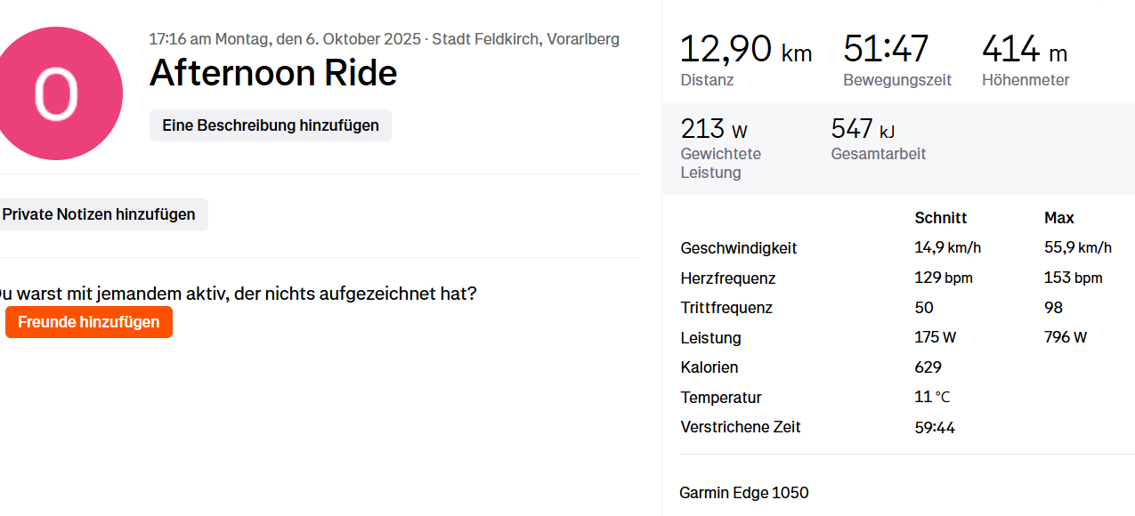Click the 629 Kalorien value
Viewport: 1135px width, 516px height.
tap(928, 367)
